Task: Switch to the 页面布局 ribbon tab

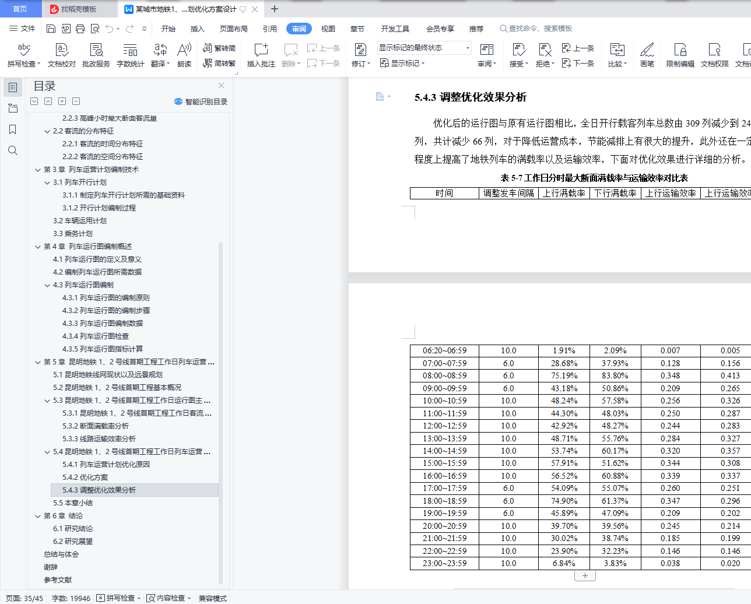Action: 234,29
